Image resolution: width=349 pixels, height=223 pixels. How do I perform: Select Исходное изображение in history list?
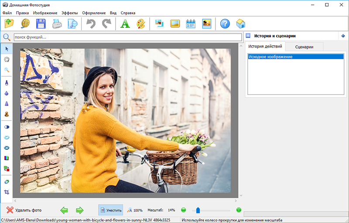[296, 57]
